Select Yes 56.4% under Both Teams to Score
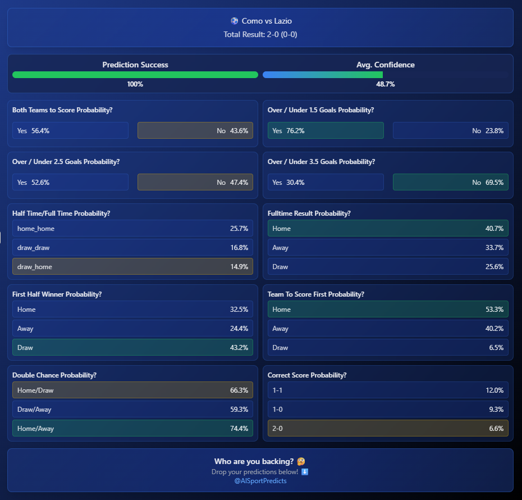Screen dimensions: 522x500 pos(70,130)
